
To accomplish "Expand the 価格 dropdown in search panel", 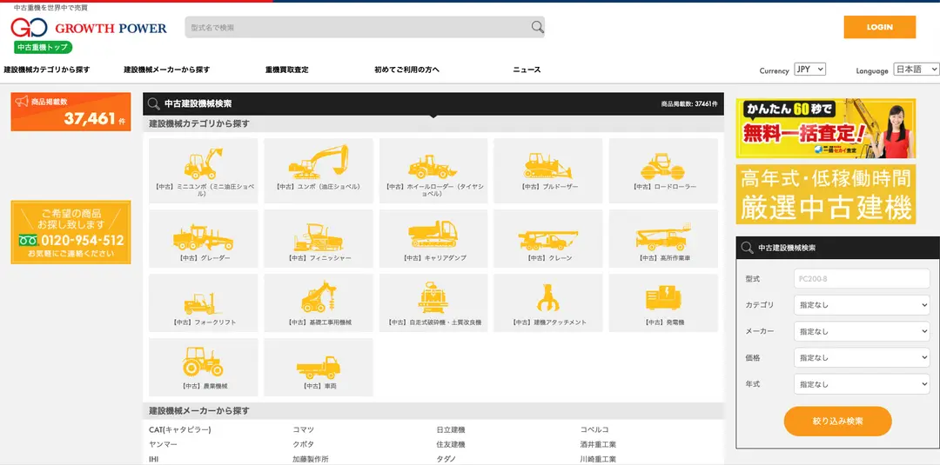I will [862, 358].
